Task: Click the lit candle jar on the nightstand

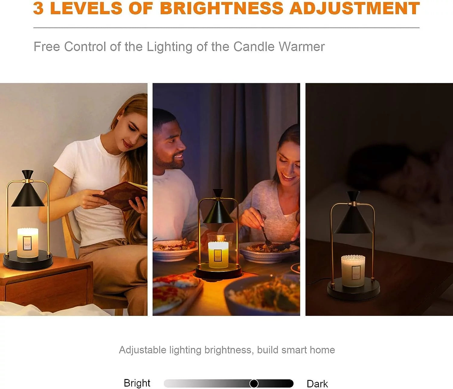Action: click(x=28, y=243)
